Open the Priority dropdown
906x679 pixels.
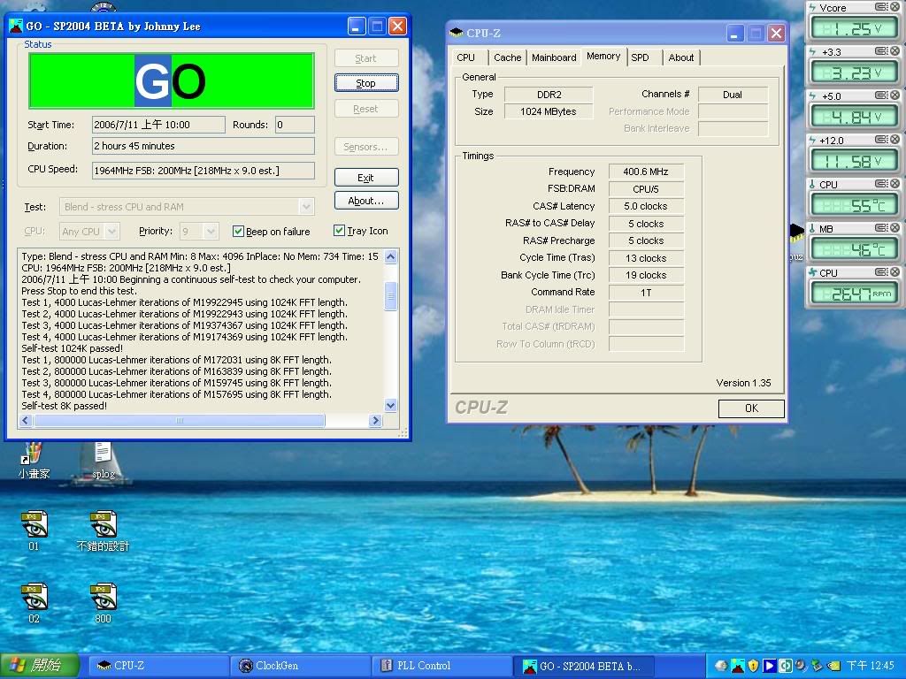211,232
